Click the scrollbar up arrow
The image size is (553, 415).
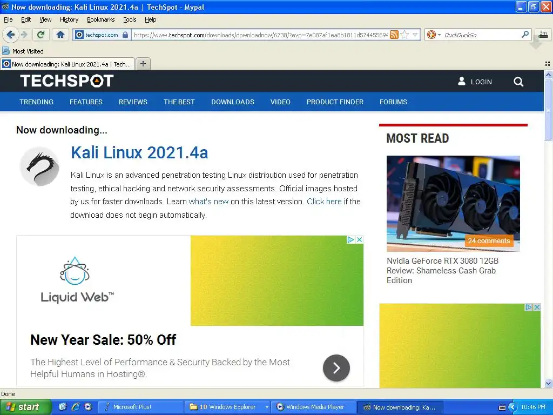548,75
